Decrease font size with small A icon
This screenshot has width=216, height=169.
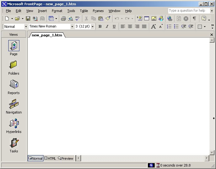(x=161, y=26)
